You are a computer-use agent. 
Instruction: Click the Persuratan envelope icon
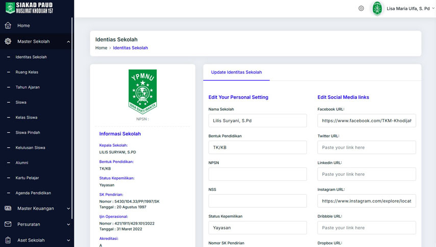8,224
